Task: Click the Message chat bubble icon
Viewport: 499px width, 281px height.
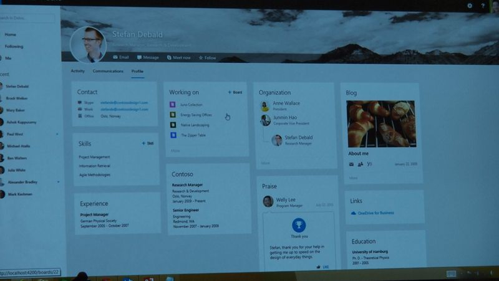Action: (139, 57)
